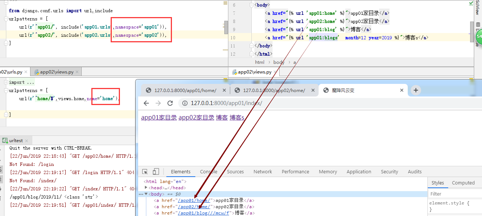Close the 魔降风云变 browser tab
This screenshot has height=216, width=482.
pyautogui.click(x=401, y=90)
